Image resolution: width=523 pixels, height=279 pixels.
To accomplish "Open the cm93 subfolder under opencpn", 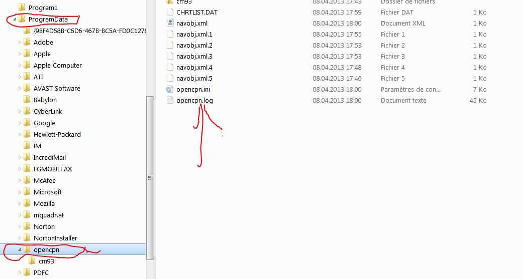I will (46, 261).
